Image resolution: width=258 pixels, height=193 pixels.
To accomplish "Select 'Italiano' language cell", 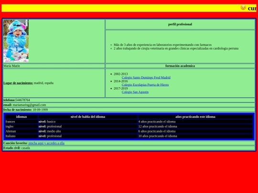I will [x=21, y=136].
